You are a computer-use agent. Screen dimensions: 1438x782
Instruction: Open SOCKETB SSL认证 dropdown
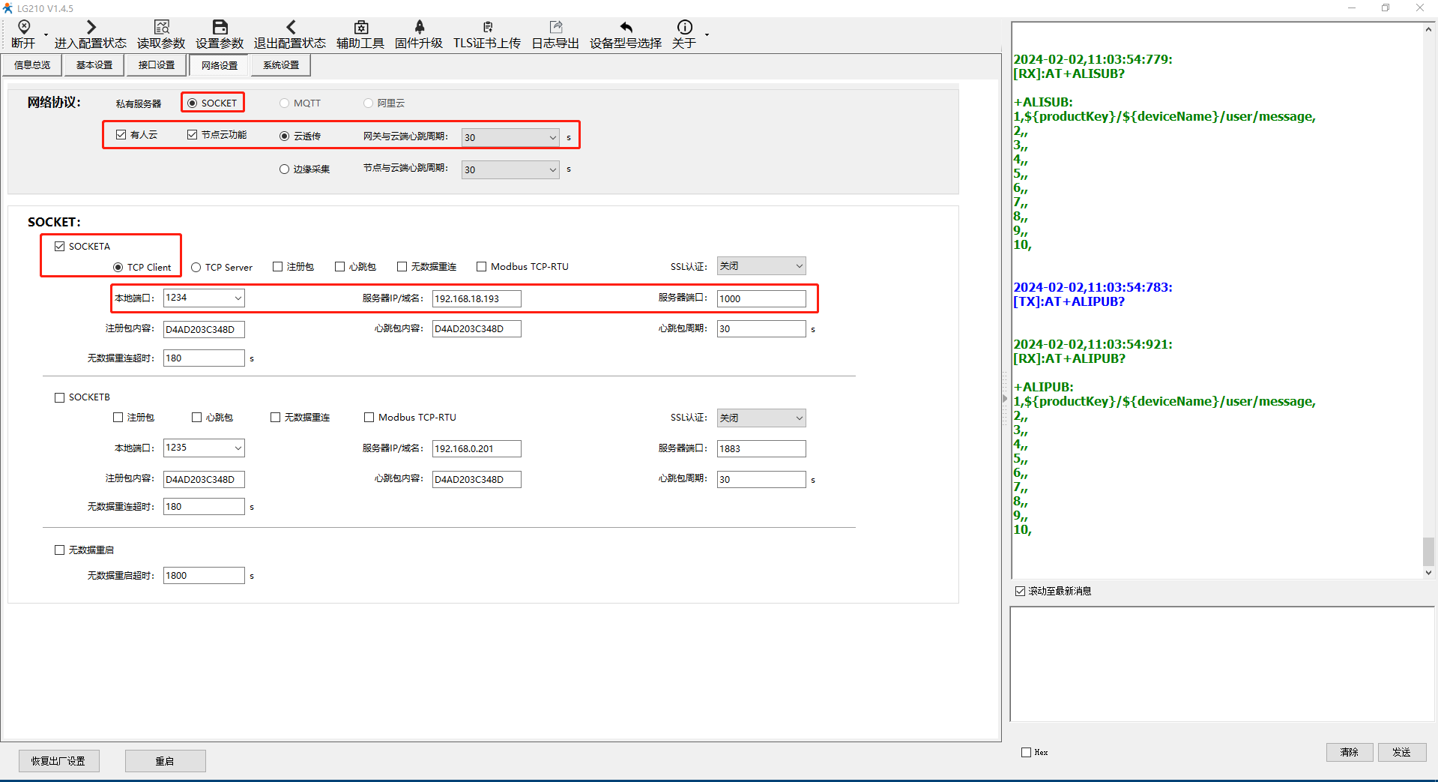pos(761,418)
